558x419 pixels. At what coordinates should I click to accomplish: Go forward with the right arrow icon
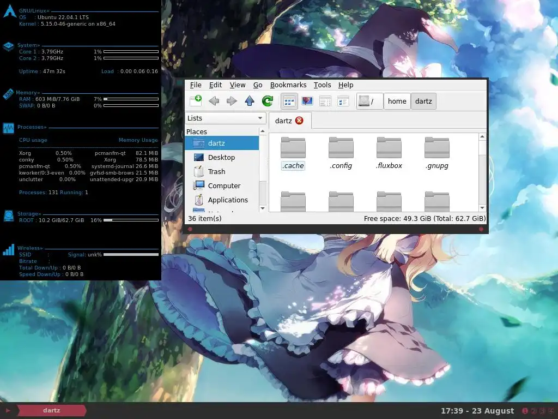point(232,101)
